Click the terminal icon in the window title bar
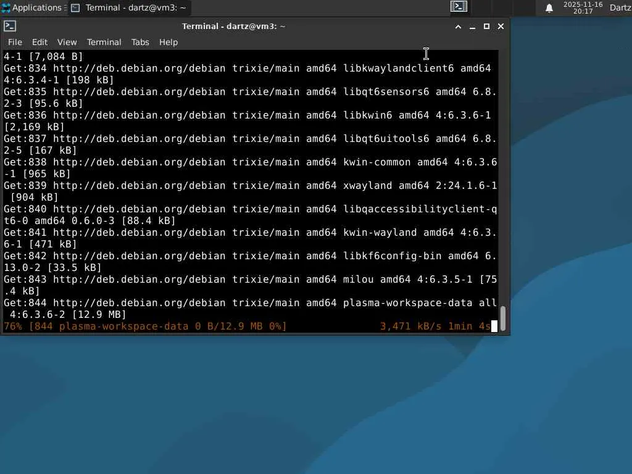This screenshot has width=632, height=474. [10, 26]
